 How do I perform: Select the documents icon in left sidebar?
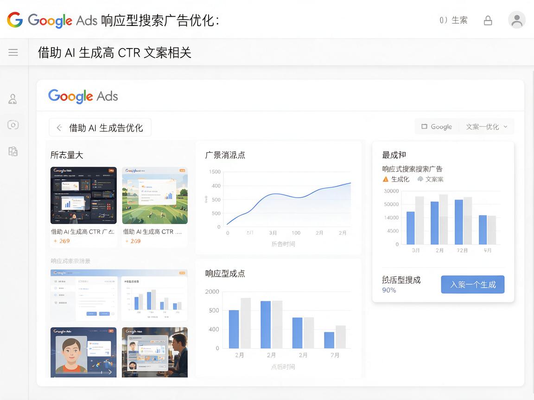tap(13, 151)
